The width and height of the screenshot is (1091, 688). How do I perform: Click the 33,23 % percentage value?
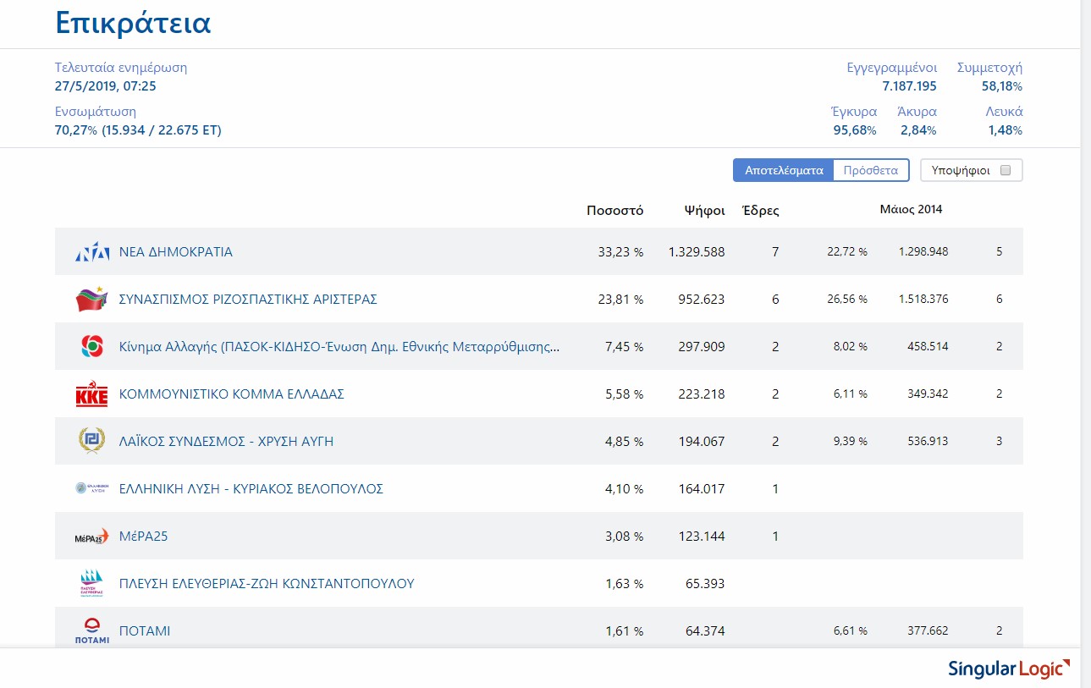click(x=620, y=252)
